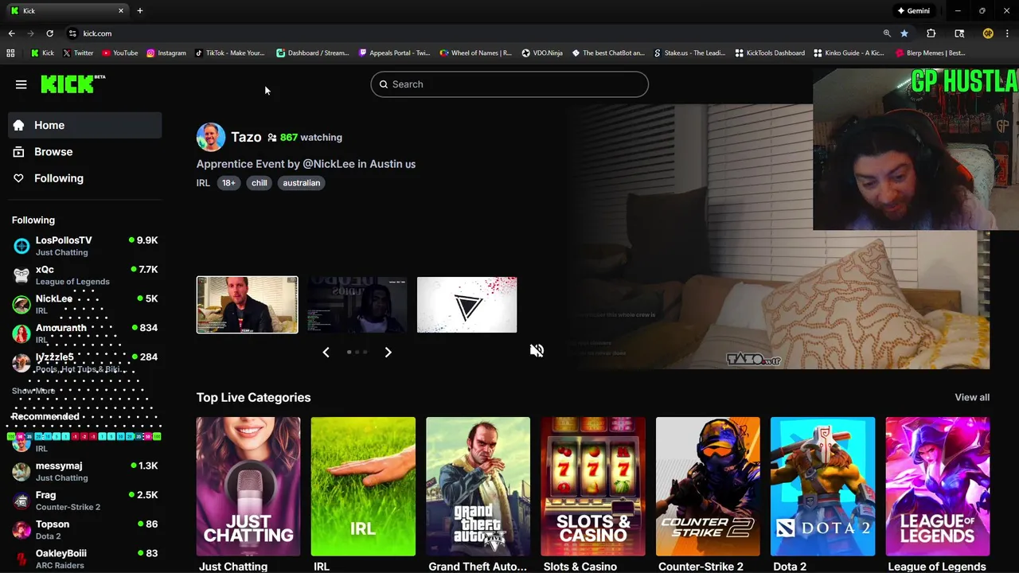Focus the Search input field
1019x573 pixels.
pos(509,84)
